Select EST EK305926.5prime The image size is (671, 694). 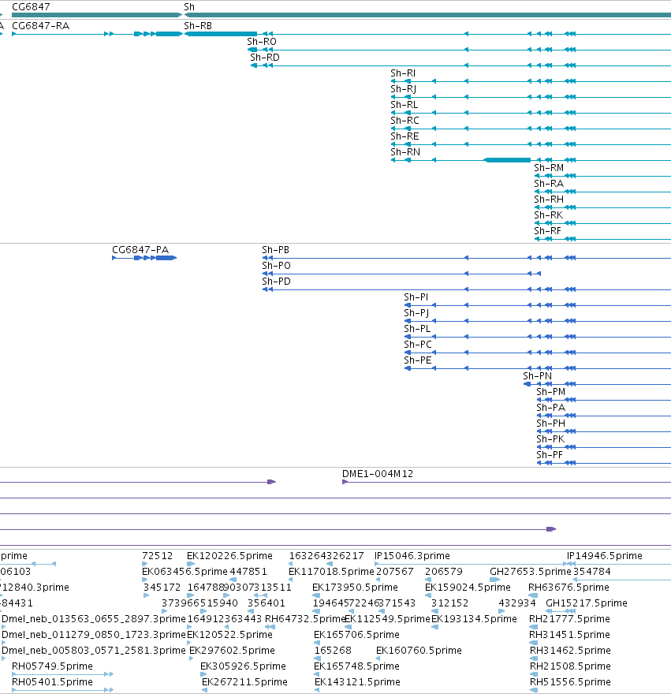[243, 666]
